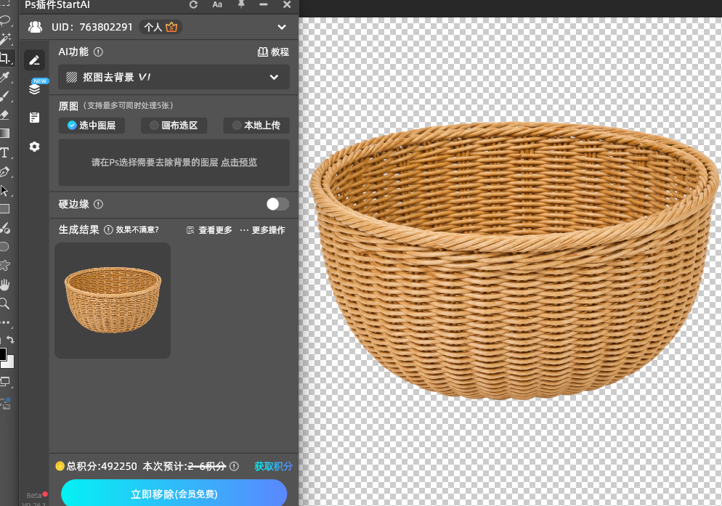722x506 pixels.
Task: Click the user account avatar icon
Action: [x=35, y=27]
